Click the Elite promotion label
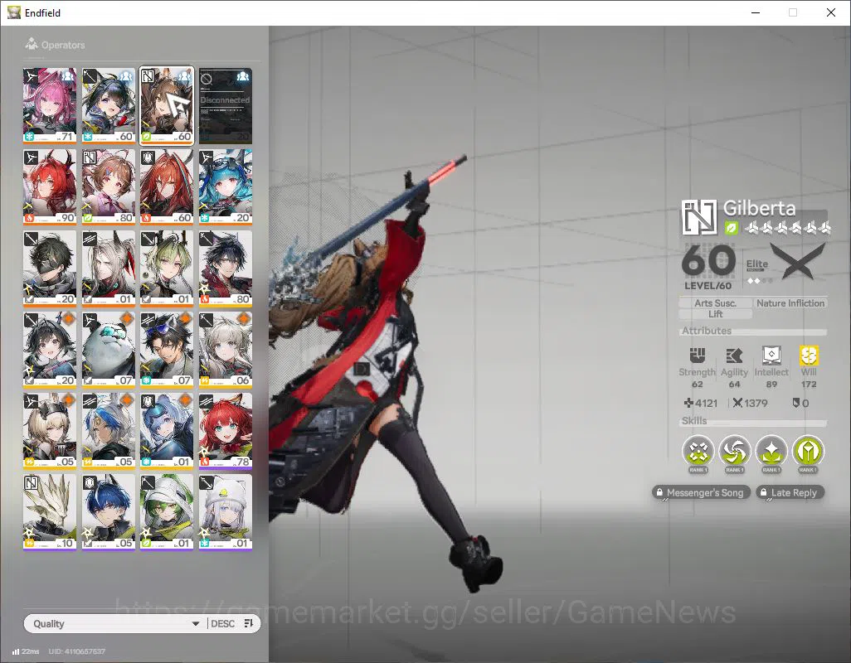 point(757,264)
